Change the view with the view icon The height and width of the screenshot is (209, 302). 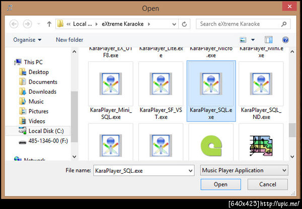[243, 40]
